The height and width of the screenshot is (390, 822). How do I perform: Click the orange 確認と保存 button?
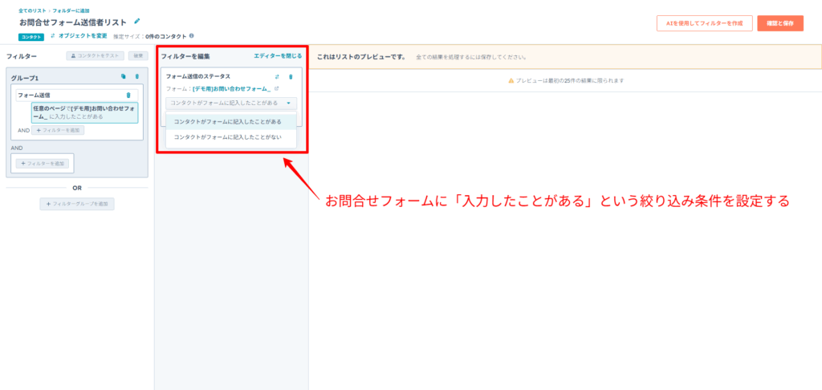pos(780,23)
